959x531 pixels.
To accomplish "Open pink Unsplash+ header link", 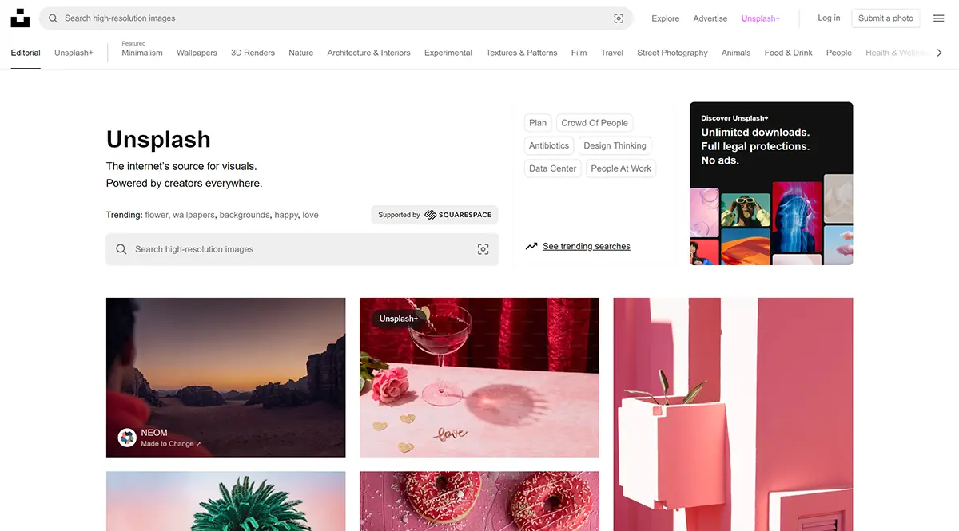I will point(761,18).
